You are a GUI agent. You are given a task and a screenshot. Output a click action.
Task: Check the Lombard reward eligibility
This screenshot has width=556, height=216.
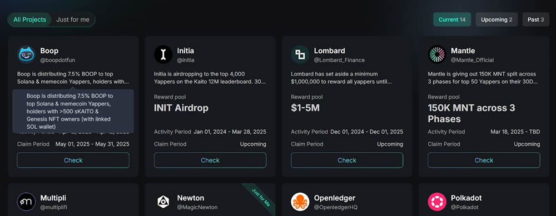coord(347,160)
